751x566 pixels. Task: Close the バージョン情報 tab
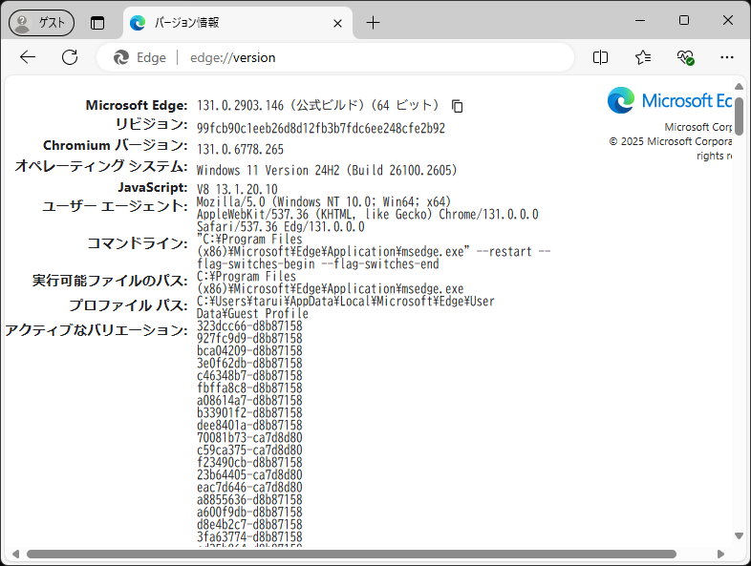click(337, 23)
